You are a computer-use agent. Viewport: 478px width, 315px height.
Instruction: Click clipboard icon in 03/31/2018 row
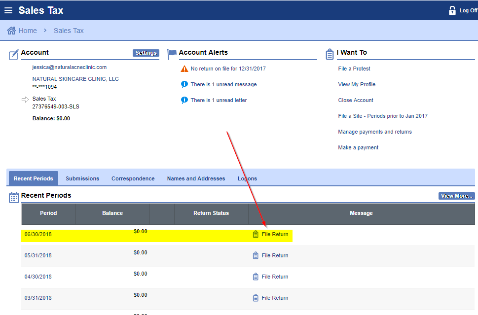click(x=256, y=298)
